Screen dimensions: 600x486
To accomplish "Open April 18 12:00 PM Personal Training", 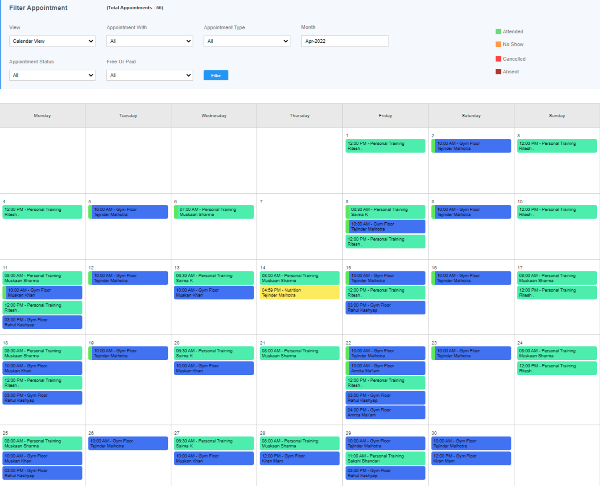I will pyautogui.click(x=42, y=383).
